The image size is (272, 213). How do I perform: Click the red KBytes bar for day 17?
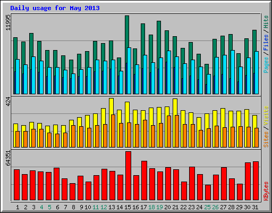(x=144, y=181)
